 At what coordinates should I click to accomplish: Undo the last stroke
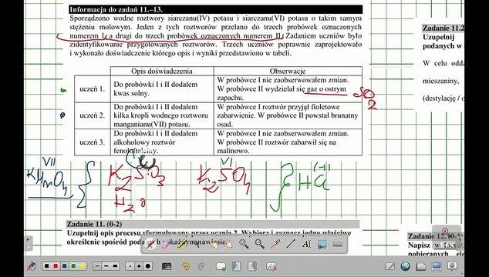coord(186,266)
